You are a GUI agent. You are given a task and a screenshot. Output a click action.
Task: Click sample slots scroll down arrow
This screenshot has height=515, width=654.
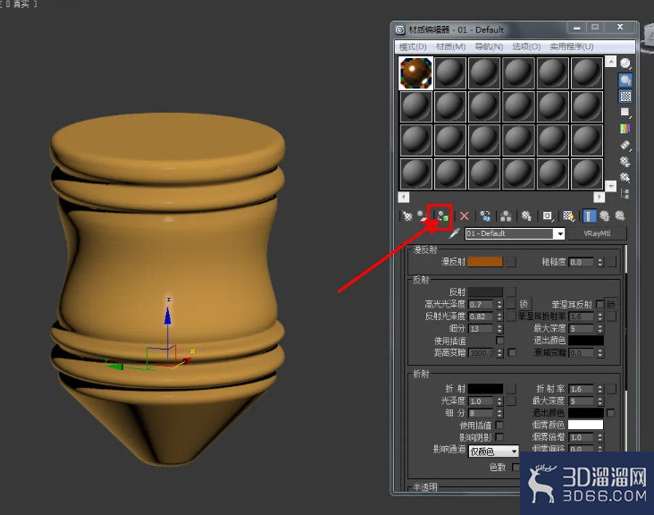point(610,186)
